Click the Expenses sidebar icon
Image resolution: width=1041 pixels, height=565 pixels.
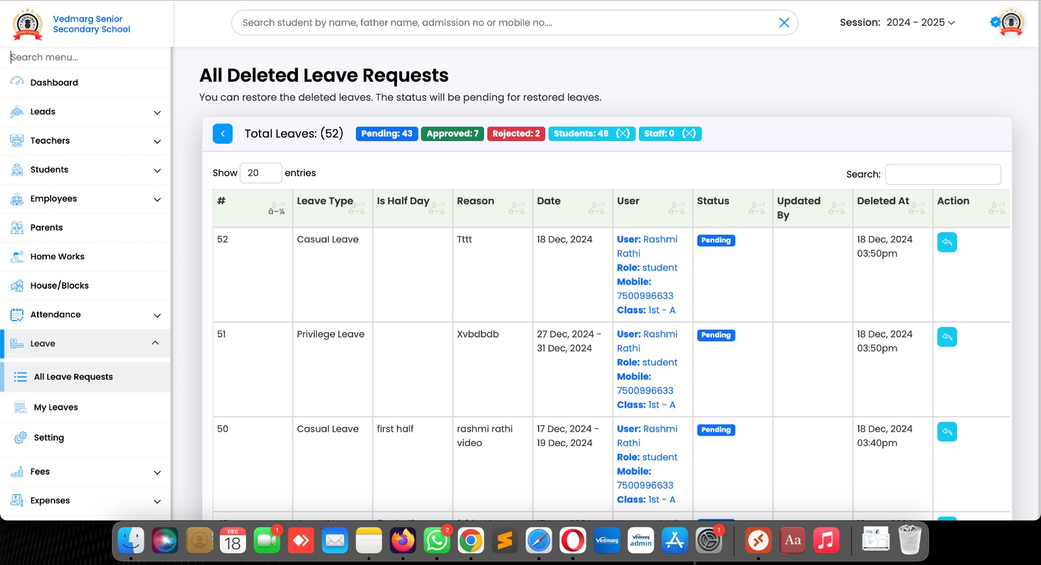pos(17,501)
